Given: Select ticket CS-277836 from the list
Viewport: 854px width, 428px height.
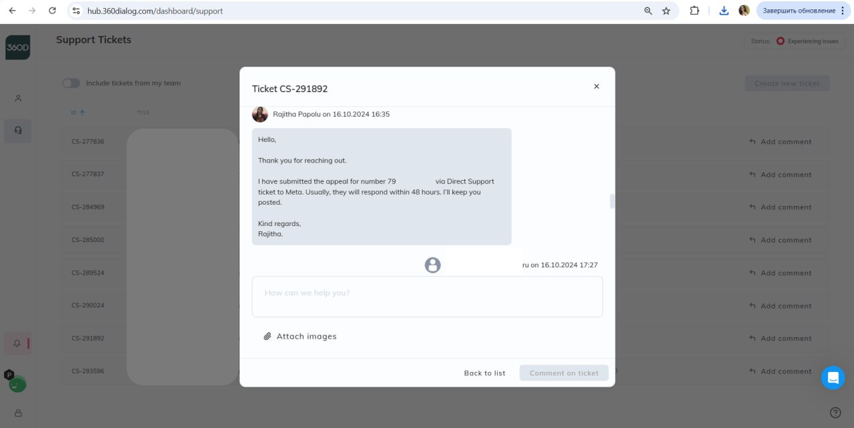Looking at the screenshot, I should pos(87,141).
